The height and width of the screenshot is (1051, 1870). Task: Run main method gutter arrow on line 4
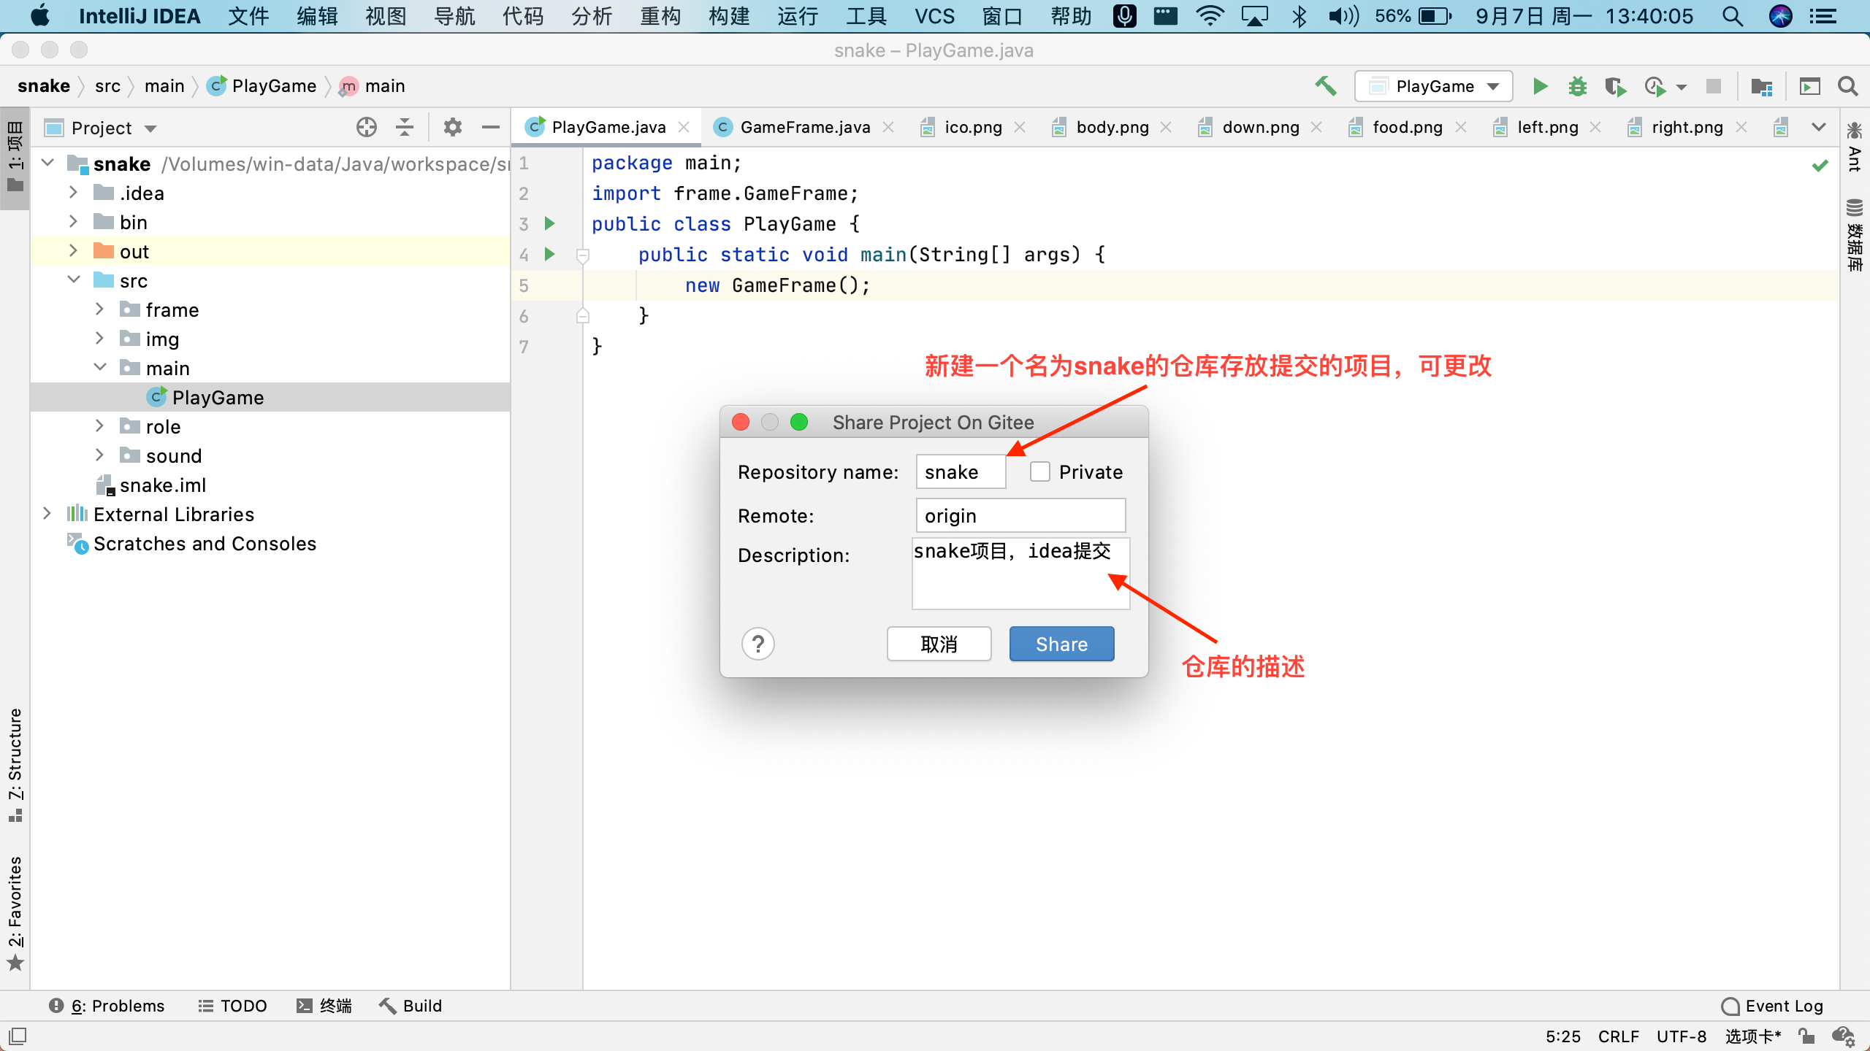pyautogui.click(x=550, y=254)
